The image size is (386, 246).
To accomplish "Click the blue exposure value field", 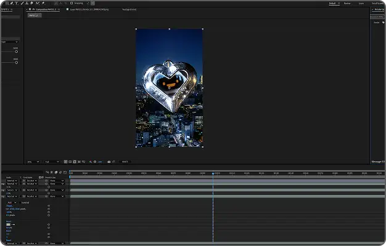I will point(100,162).
